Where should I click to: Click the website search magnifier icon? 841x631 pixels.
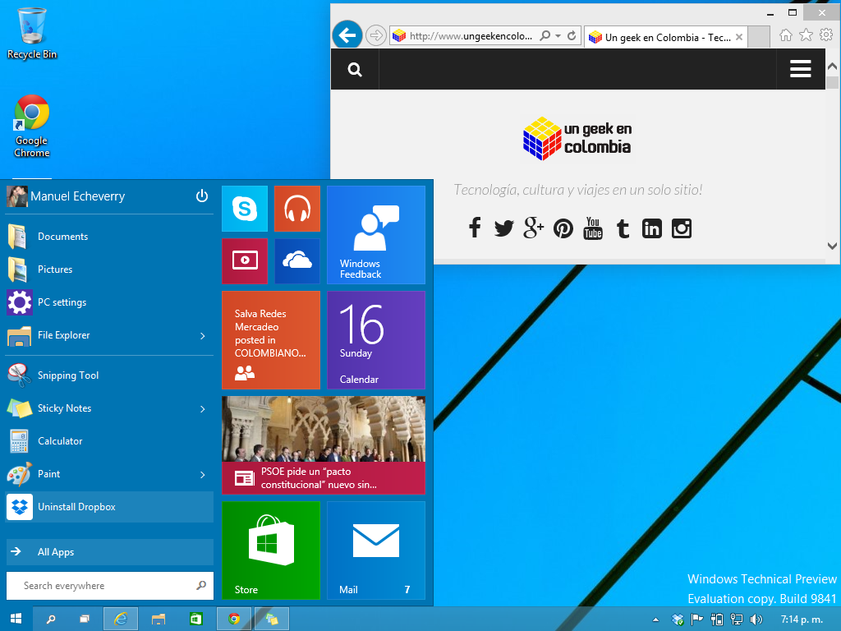(x=355, y=69)
